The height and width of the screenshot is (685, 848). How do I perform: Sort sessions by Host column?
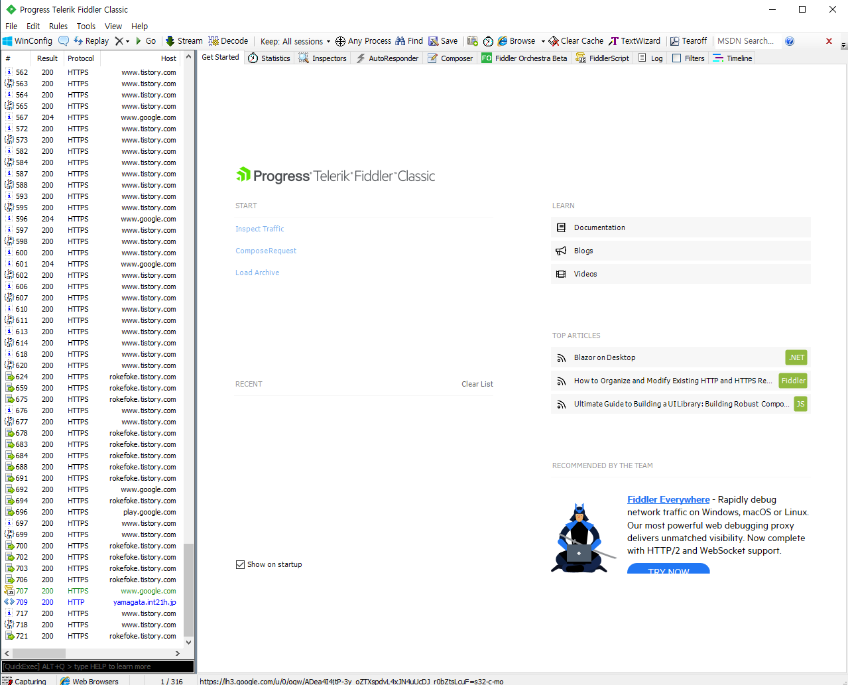tap(140, 58)
